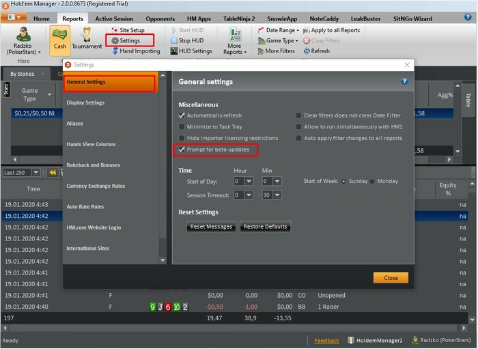Open the More Reports icon
This screenshot has width=478, height=349.
tap(235, 34)
